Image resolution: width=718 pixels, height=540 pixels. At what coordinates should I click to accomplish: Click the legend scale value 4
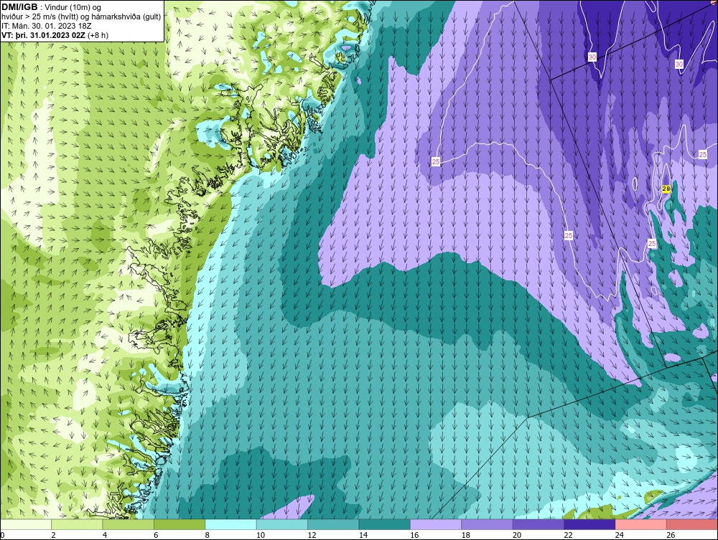[105, 535]
